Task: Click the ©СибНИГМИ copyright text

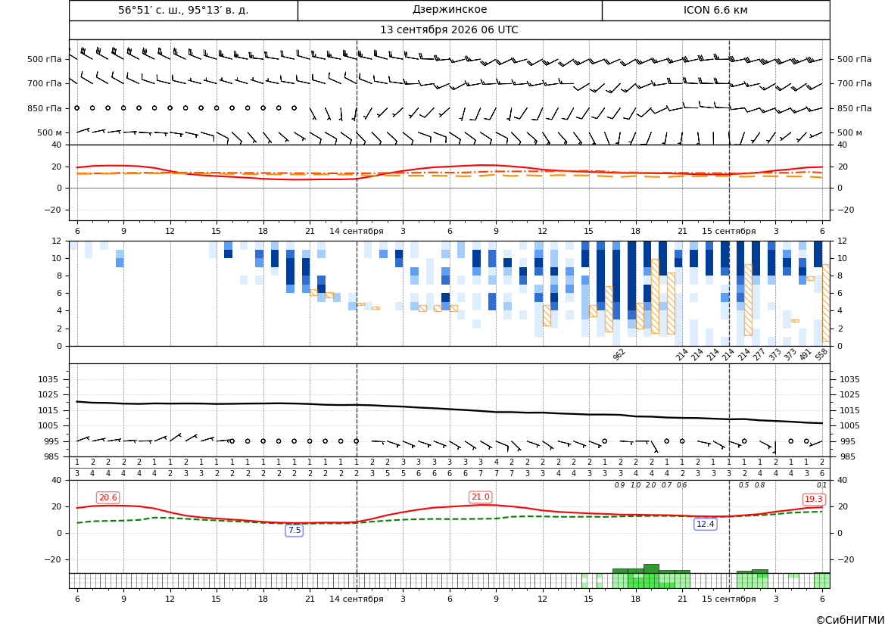Action: tap(850, 620)
